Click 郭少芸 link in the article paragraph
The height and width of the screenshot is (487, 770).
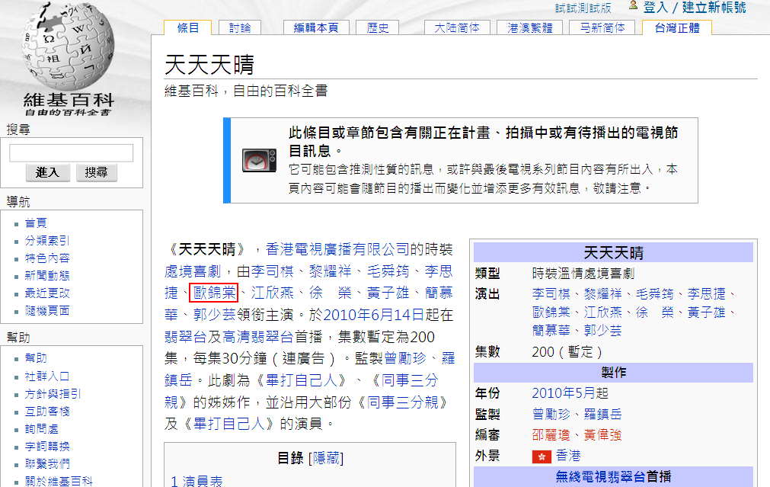coord(215,315)
